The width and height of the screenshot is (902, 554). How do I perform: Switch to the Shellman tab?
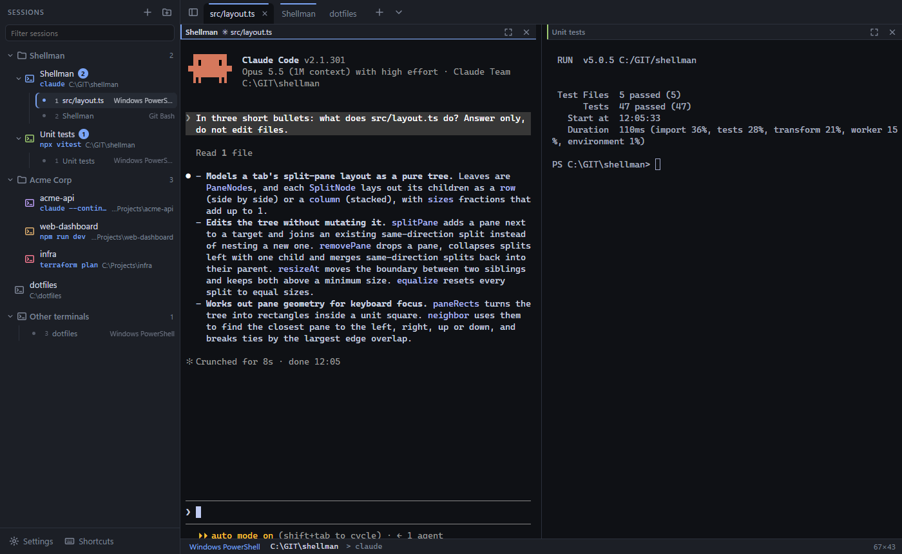click(x=298, y=14)
